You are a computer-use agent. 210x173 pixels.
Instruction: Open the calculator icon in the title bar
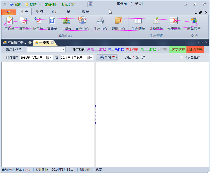point(90,4)
